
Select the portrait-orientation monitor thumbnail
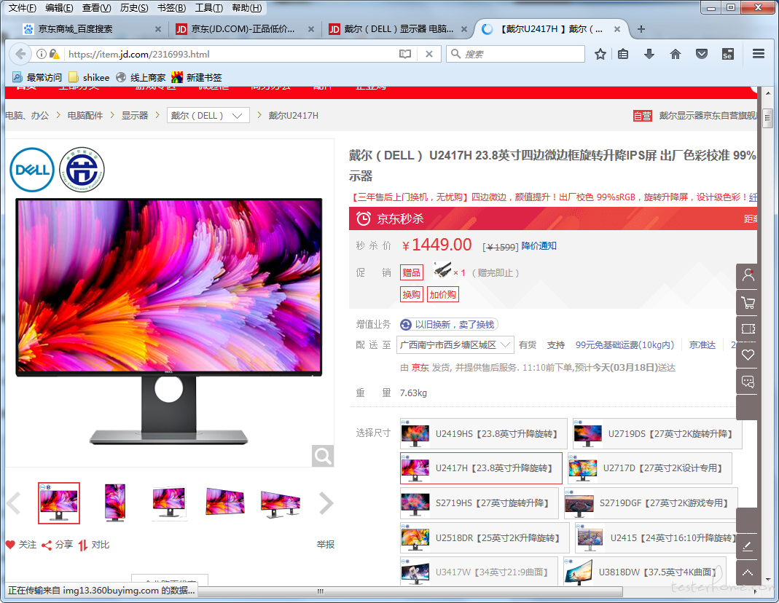[x=114, y=502]
